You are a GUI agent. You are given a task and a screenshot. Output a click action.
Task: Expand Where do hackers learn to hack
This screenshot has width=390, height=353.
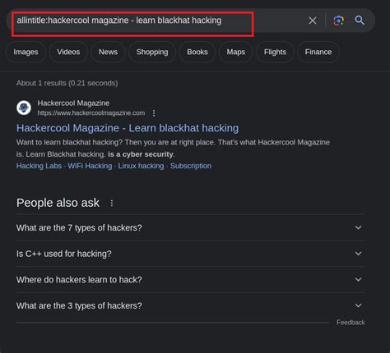click(191, 280)
